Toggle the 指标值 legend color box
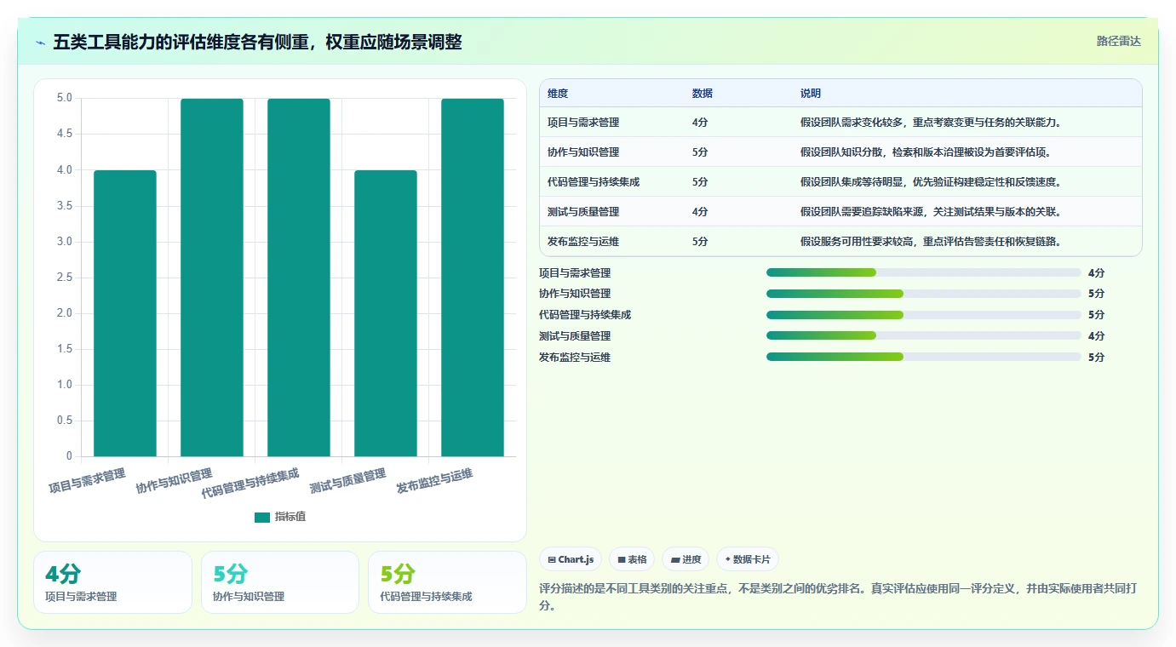1176x647 pixels. [262, 517]
